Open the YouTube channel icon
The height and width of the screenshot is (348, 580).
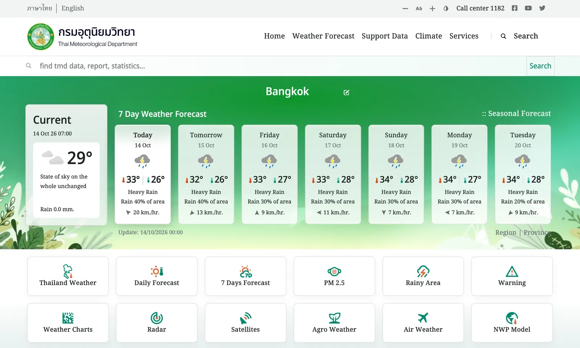528,8
